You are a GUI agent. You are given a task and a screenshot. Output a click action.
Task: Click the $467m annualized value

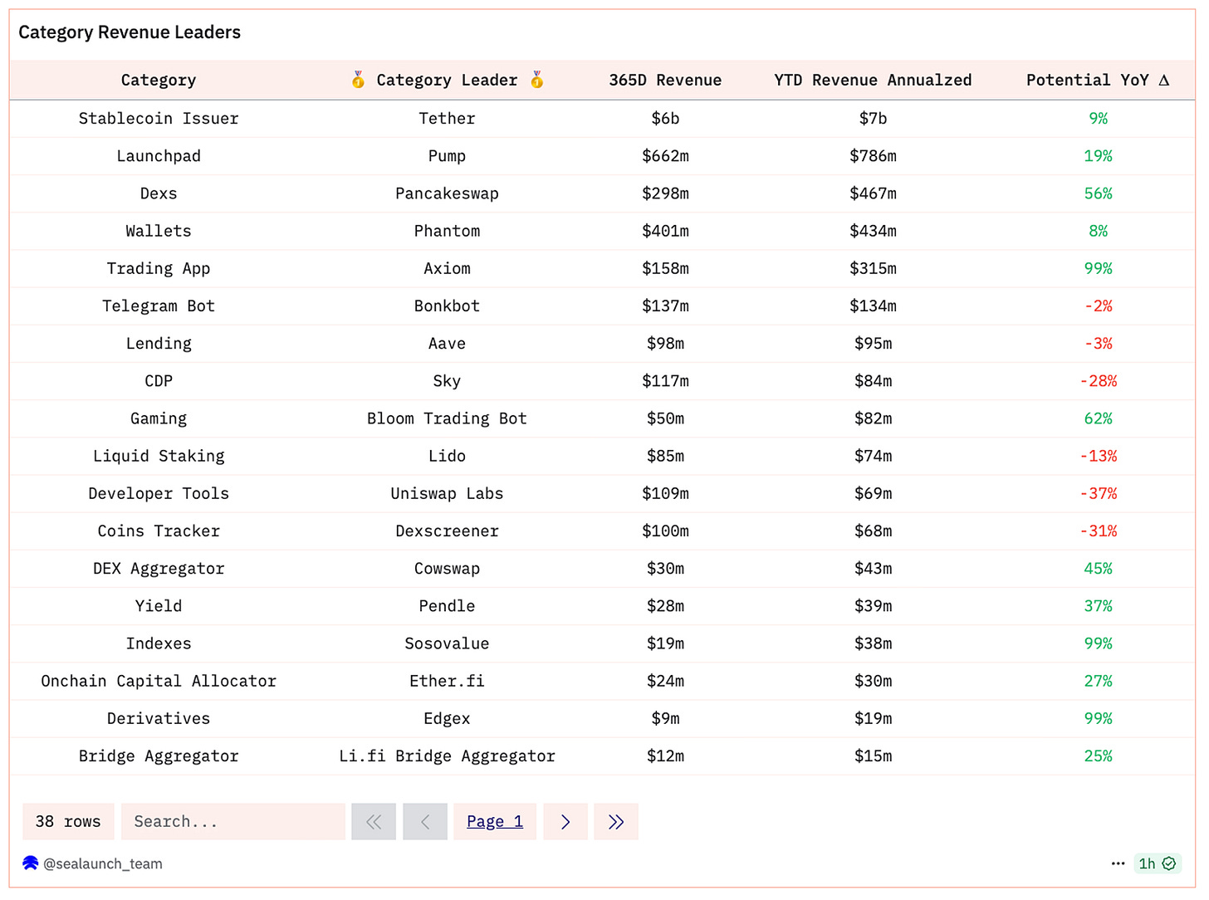pos(873,193)
